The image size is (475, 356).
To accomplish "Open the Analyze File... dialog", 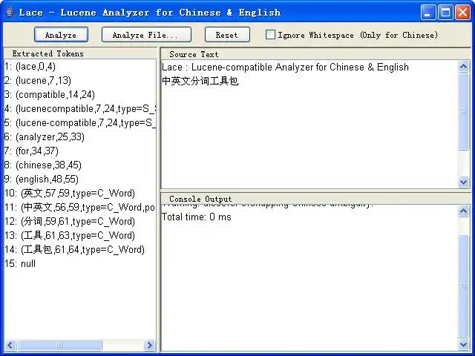I will coord(146,35).
